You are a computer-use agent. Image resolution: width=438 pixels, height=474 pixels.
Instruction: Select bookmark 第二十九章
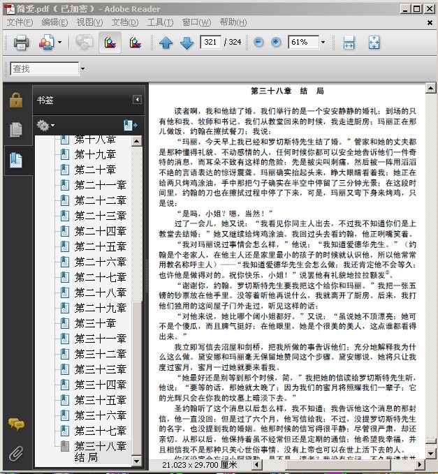click(100, 308)
